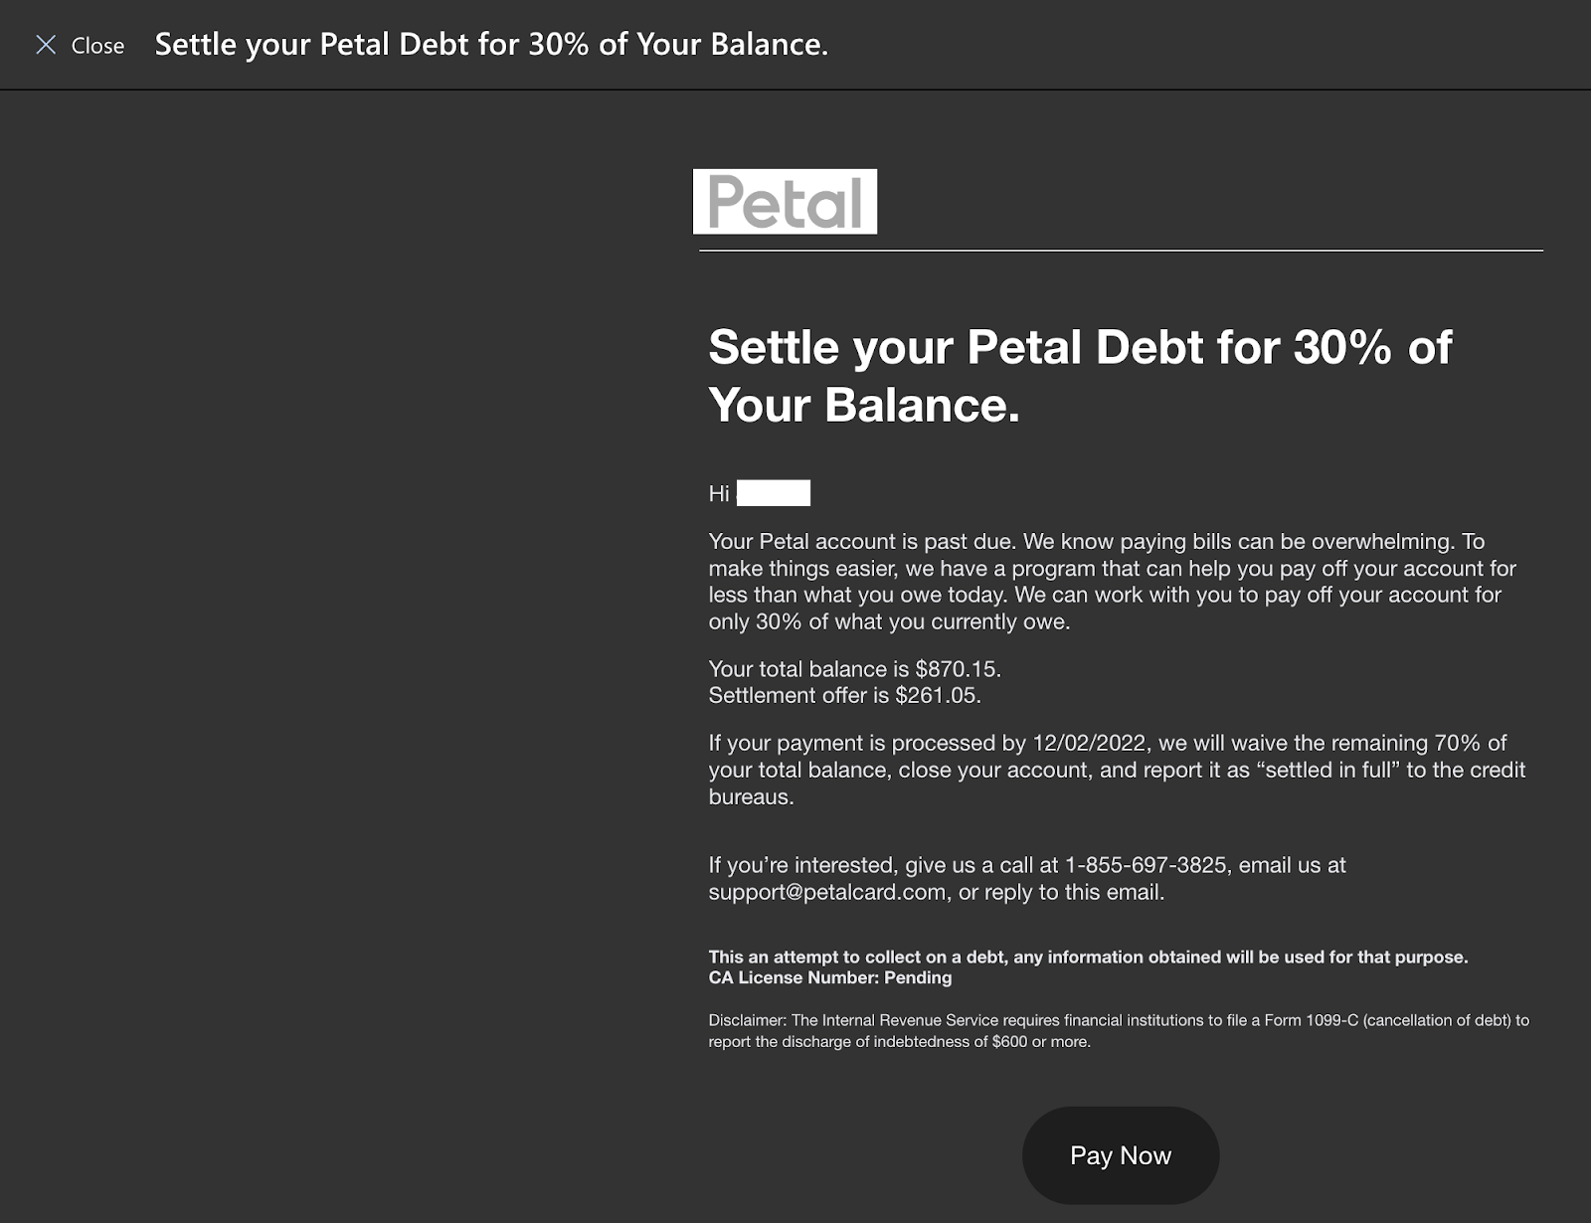This screenshot has width=1591, height=1223.
Task: Click the horizontal divider under the logo
Action: coord(1121,251)
